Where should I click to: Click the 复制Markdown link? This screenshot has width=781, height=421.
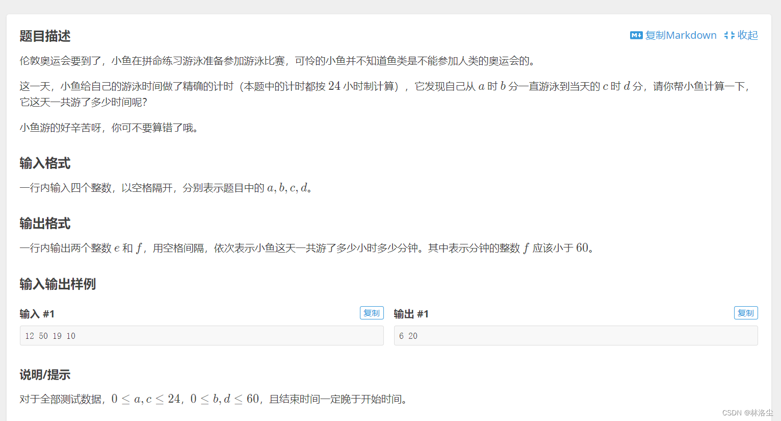pyautogui.click(x=681, y=35)
